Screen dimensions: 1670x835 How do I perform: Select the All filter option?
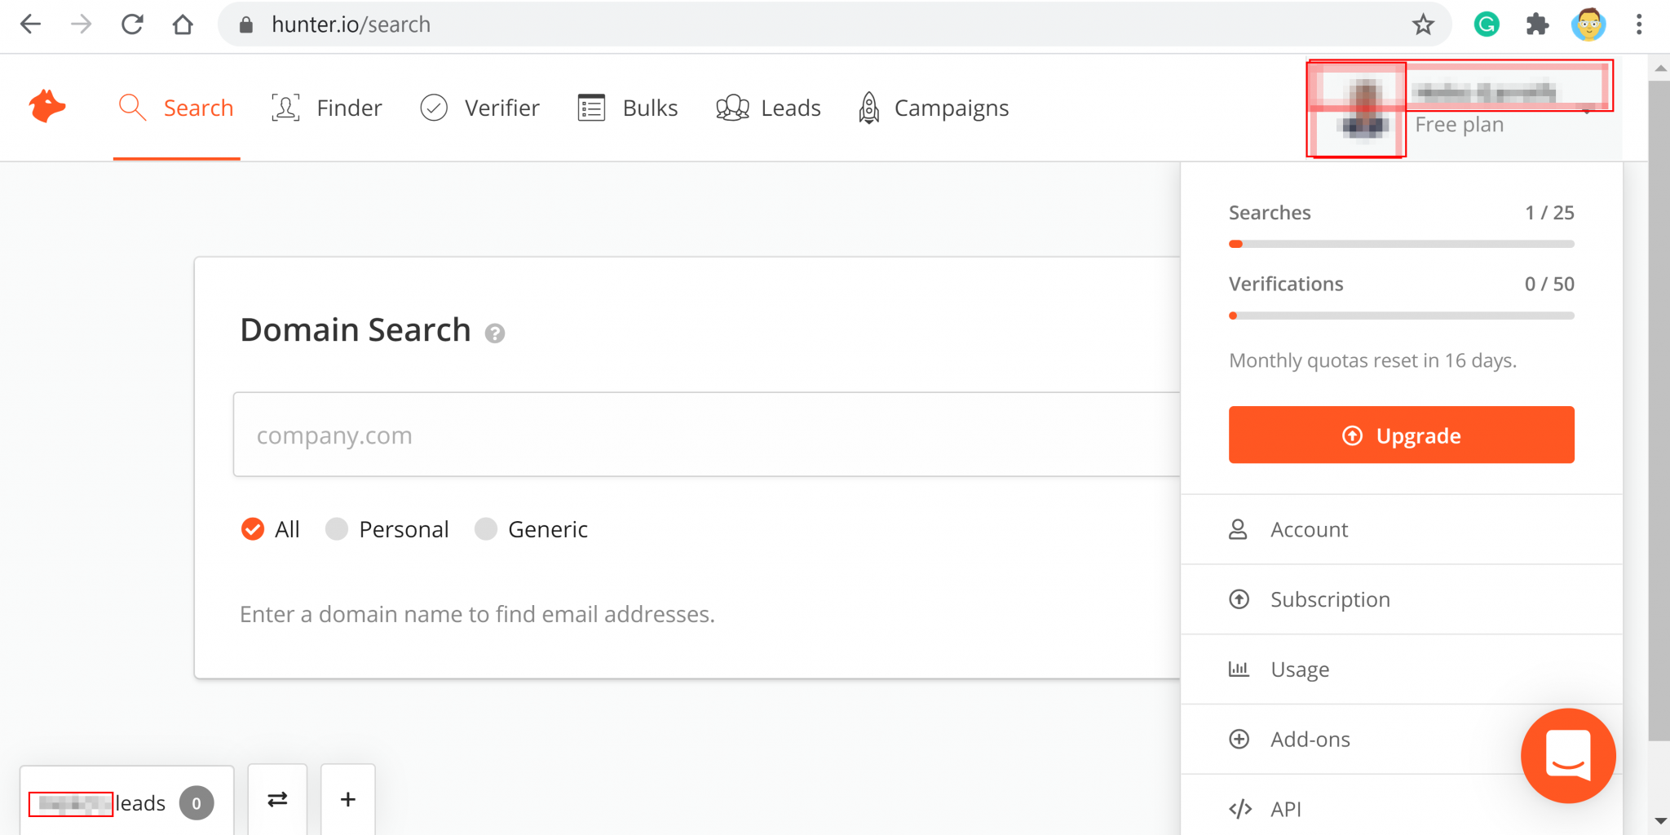pyautogui.click(x=253, y=528)
